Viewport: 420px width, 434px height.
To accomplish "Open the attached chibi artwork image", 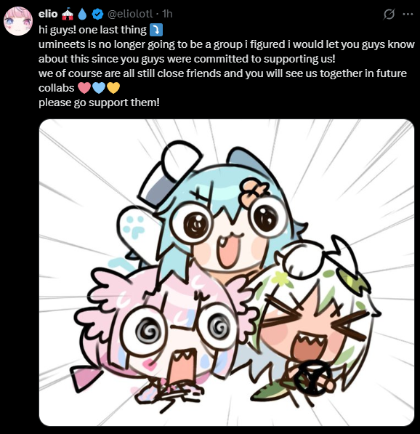I will tap(227, 273).
